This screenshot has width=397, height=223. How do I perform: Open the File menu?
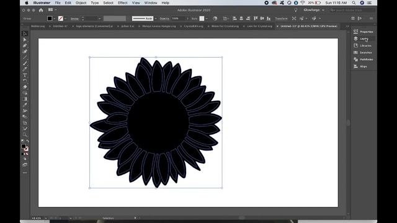58,2
